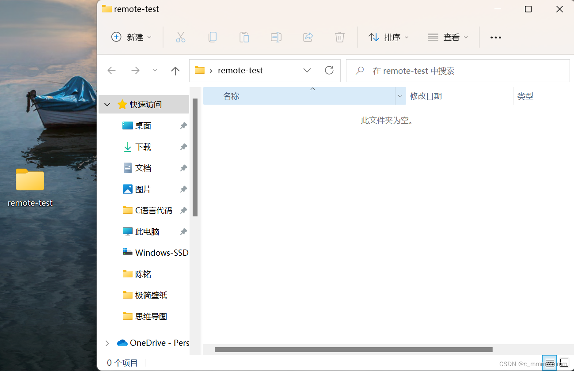Open 思维导图 folder in sidebar
This screenshot has height=371, width=574.
click(151, 317)
